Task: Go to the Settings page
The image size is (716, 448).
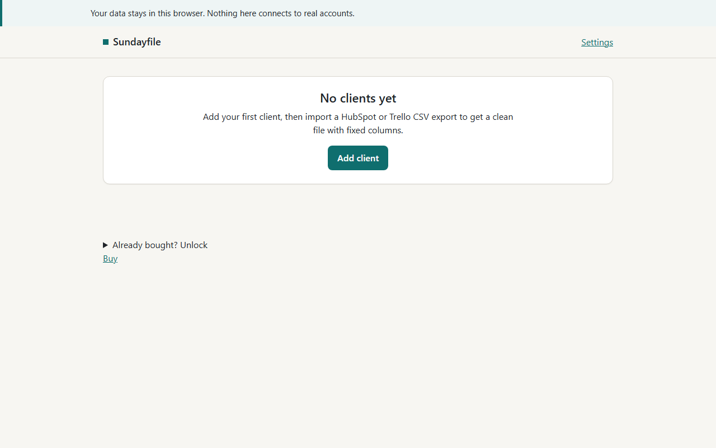Action: tap(597, 42)
